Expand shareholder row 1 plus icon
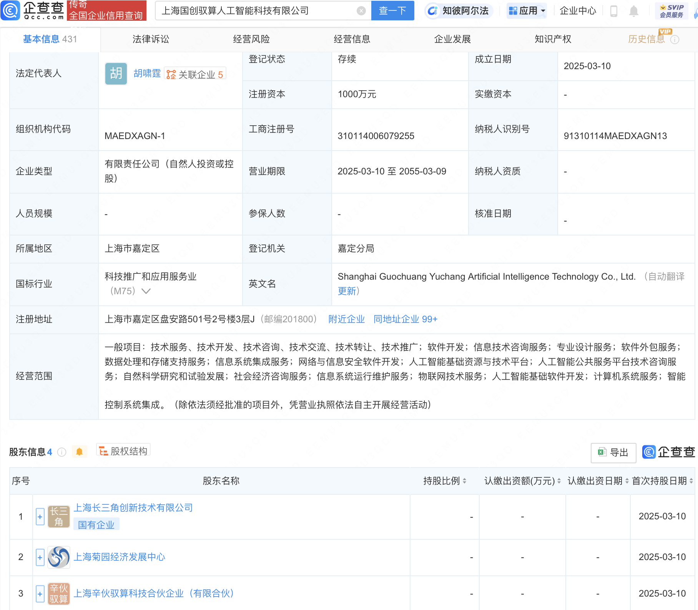 coord(40,517)
